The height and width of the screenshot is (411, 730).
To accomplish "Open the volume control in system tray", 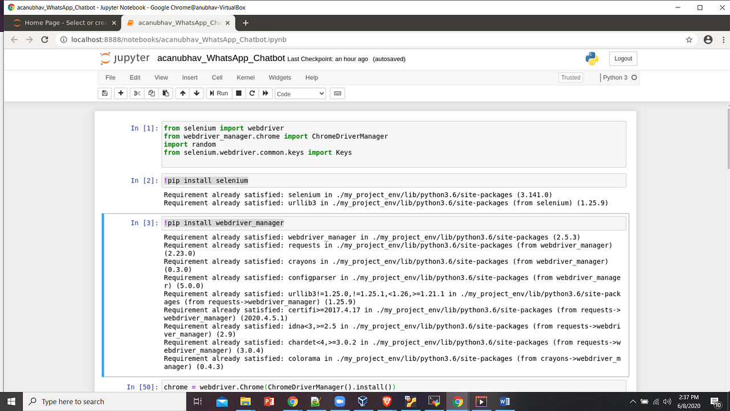I will (667, 401).
